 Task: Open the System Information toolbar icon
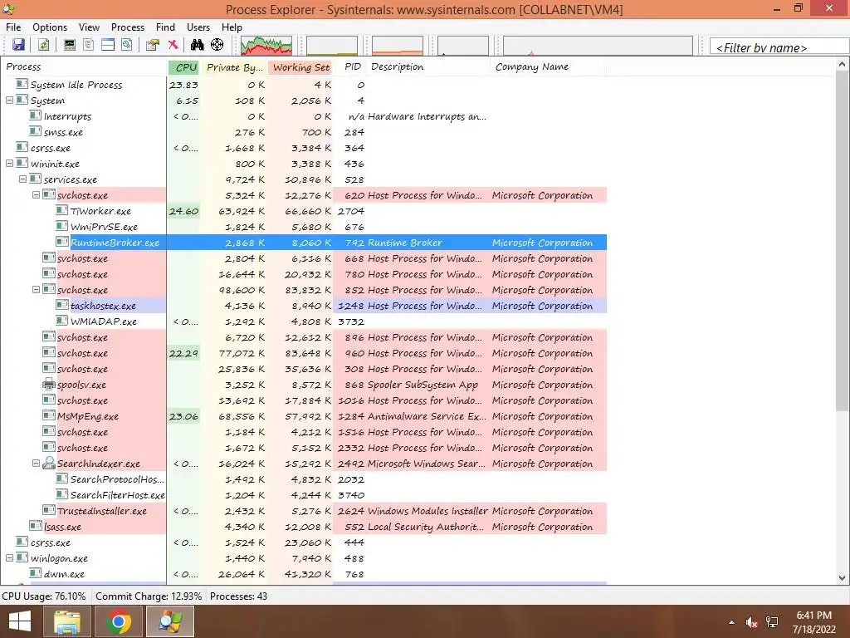[70, 45]
